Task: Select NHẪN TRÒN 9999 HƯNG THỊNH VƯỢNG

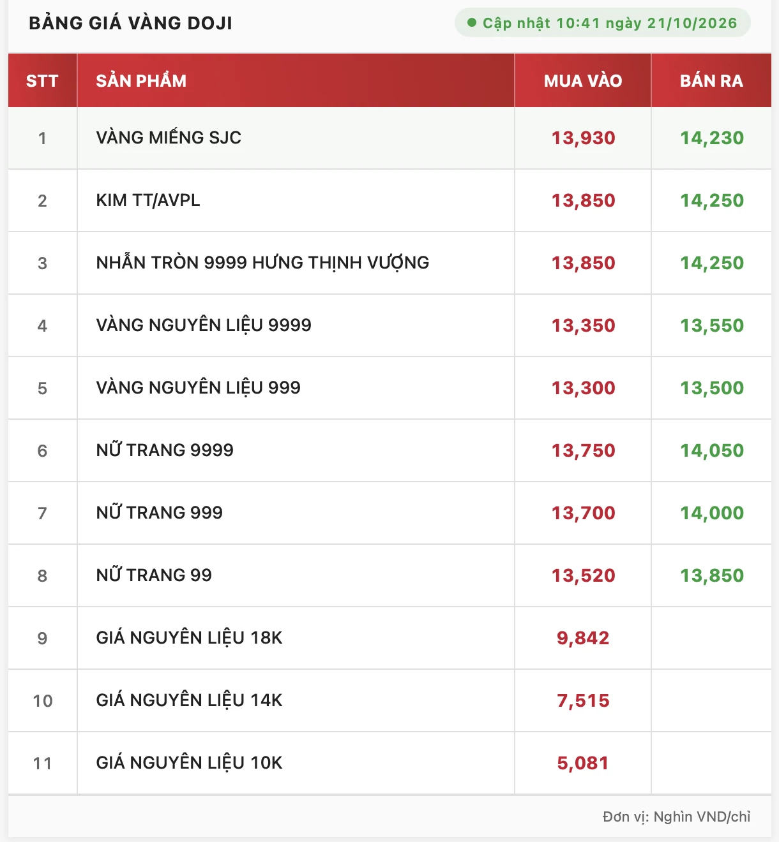Action: 262,263
